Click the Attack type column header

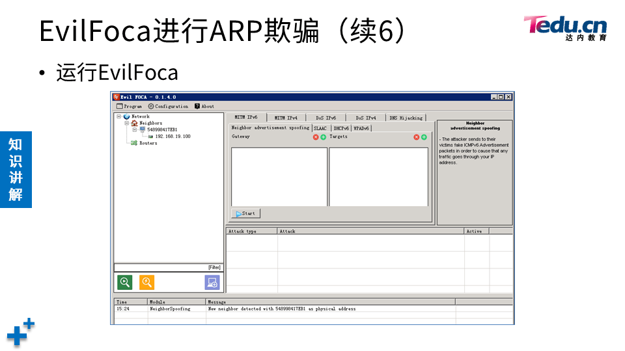tap(251, 231)
